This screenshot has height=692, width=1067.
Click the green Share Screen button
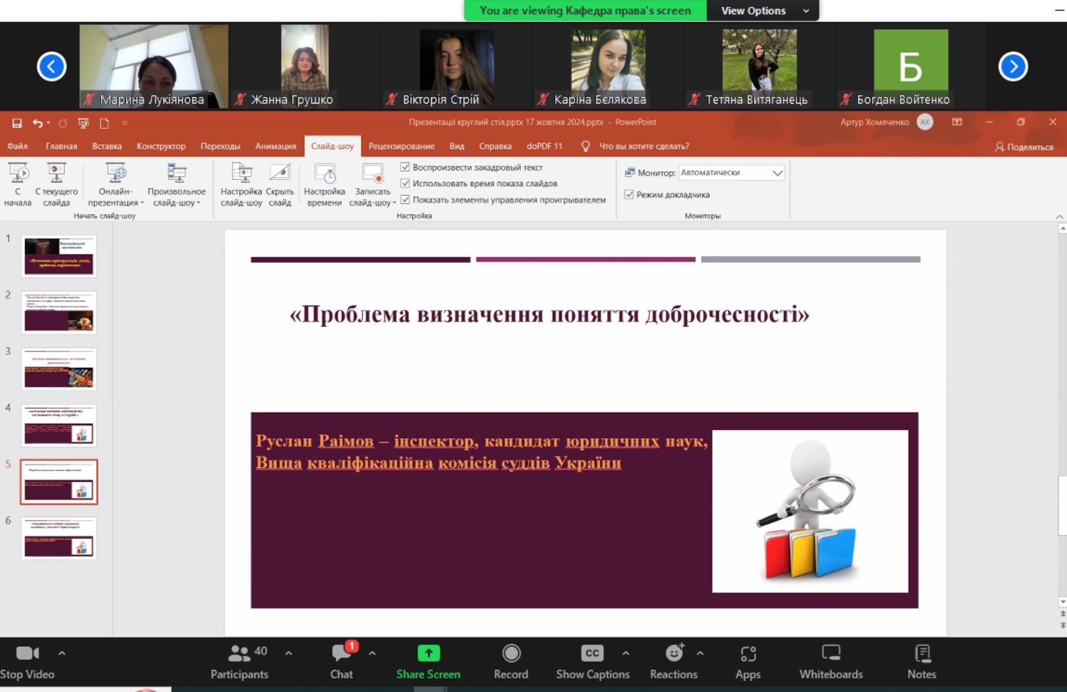click(428, 660)
